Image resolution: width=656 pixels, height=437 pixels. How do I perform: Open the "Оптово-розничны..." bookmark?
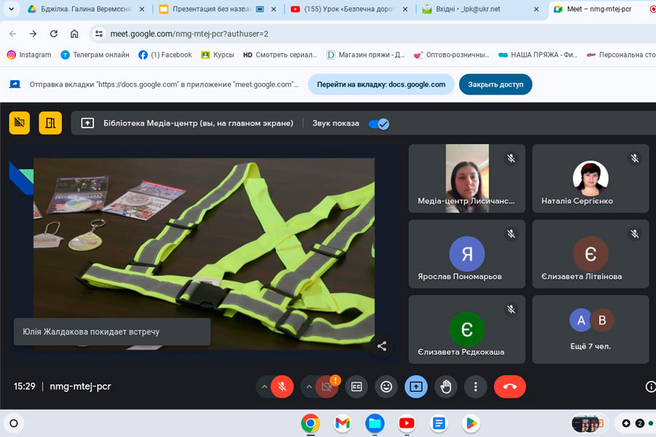[x=451, y=55]
